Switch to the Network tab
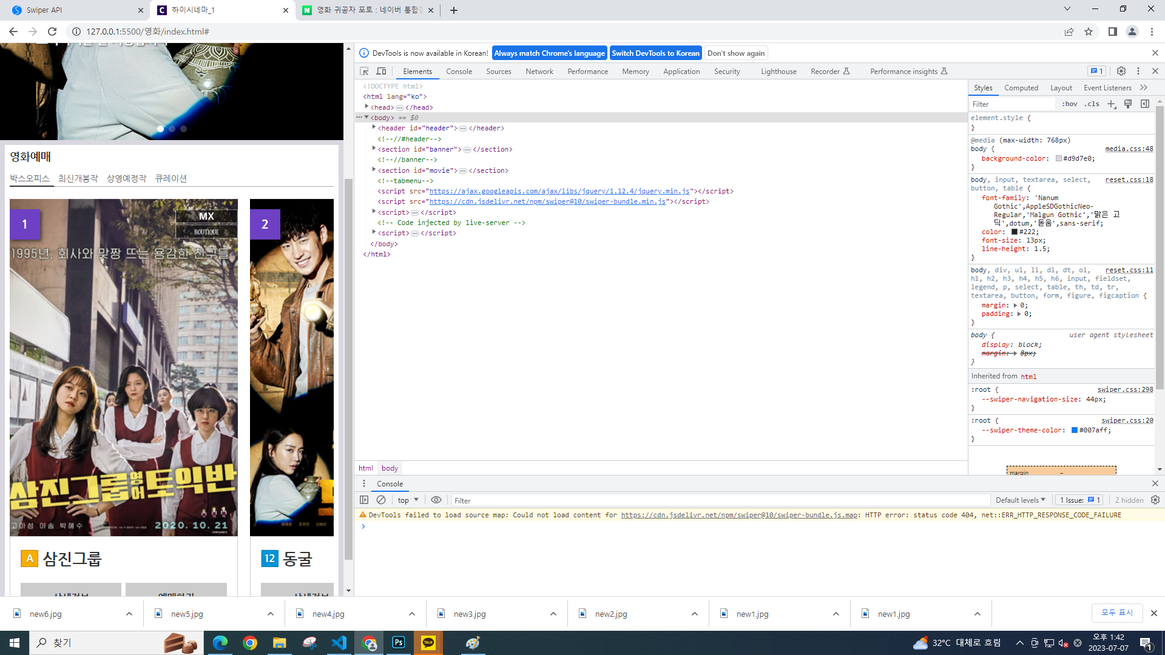1165x655 pixels. 539,71
